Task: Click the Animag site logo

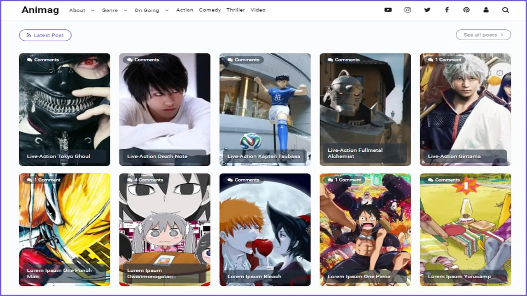Action: [x=40, y=10]
